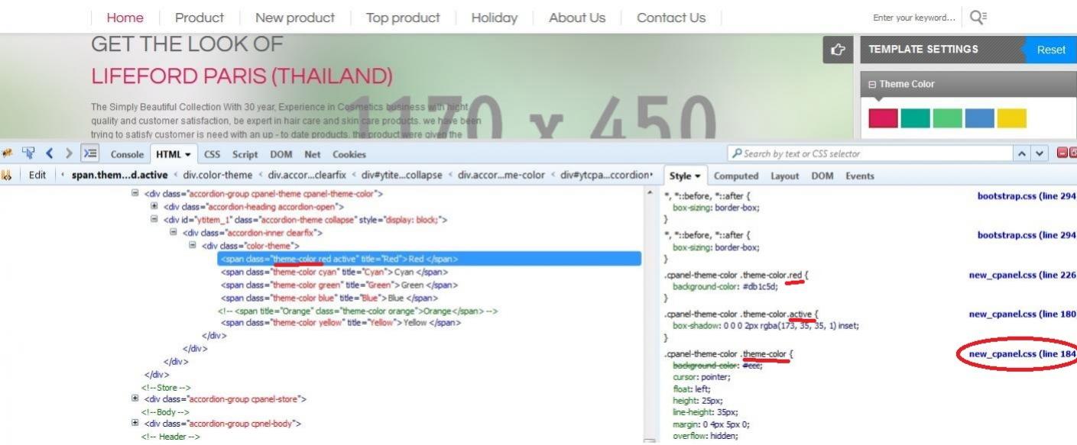Focus the website keyword search field
This screenshot has width=1077, height=445.
click(x=914, y=18)
